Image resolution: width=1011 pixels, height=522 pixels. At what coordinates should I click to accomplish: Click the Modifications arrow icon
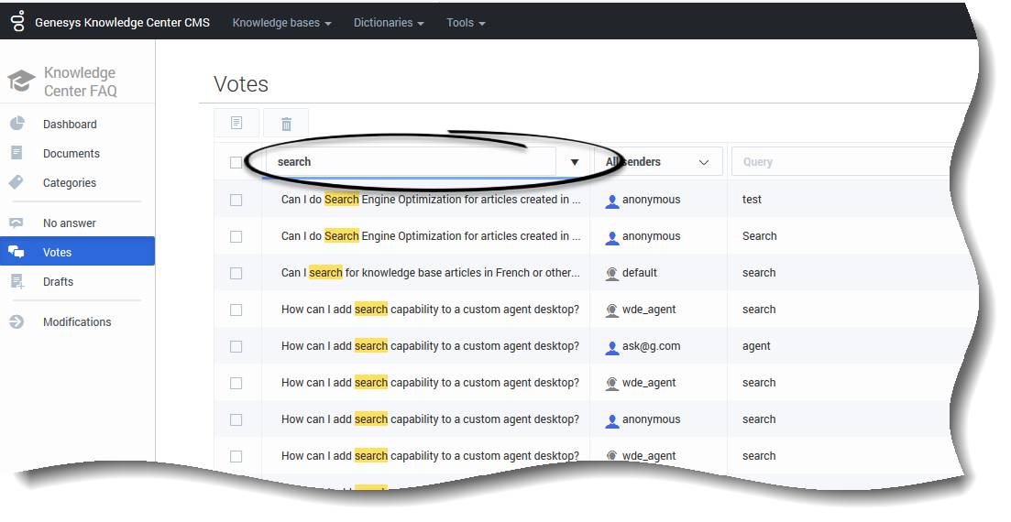(16, 321)
